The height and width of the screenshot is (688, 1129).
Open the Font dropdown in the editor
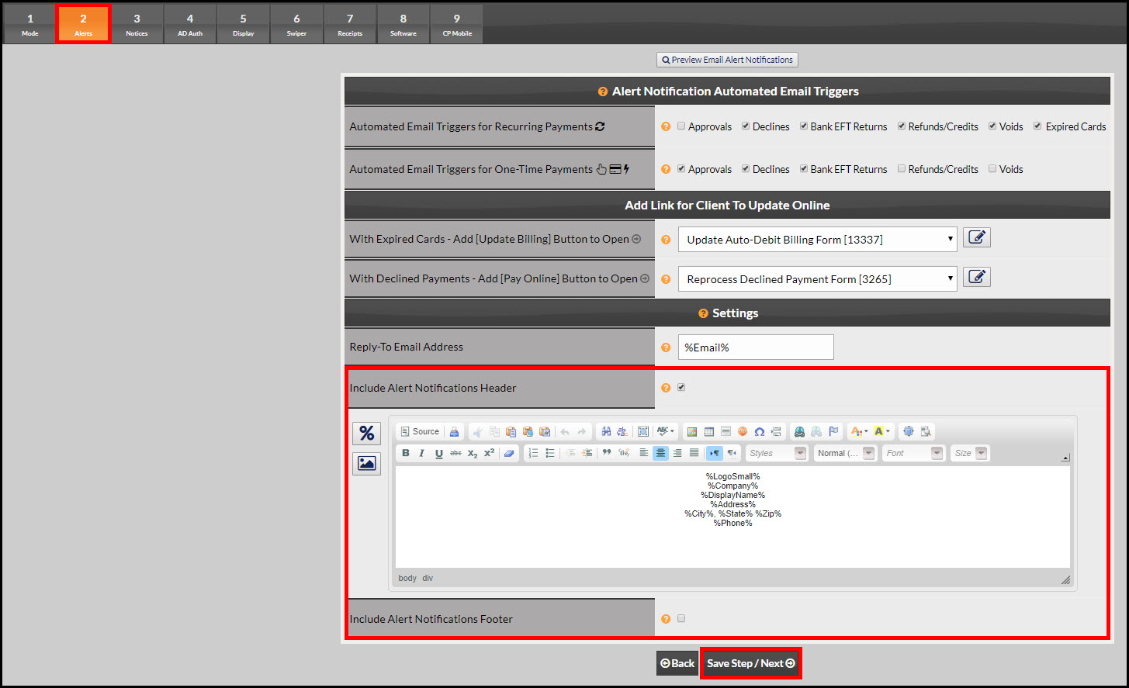point(913,453)
